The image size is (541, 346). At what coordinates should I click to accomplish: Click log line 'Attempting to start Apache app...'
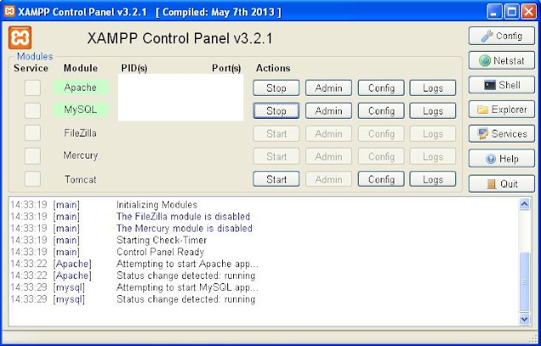(x=187, y=264)
